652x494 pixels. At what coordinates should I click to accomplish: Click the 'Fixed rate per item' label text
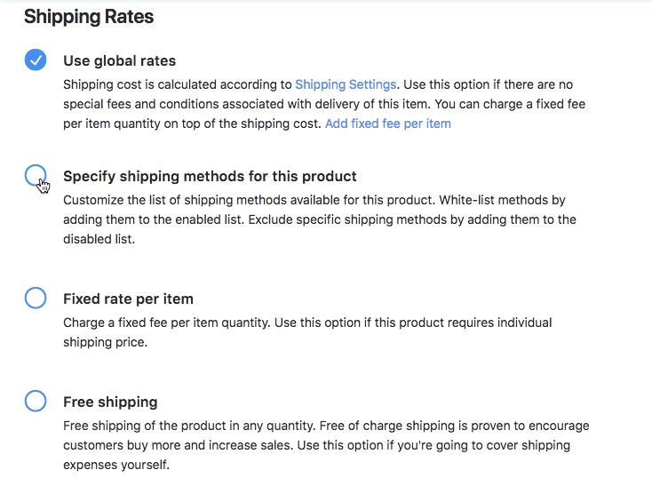pos(128,299)
